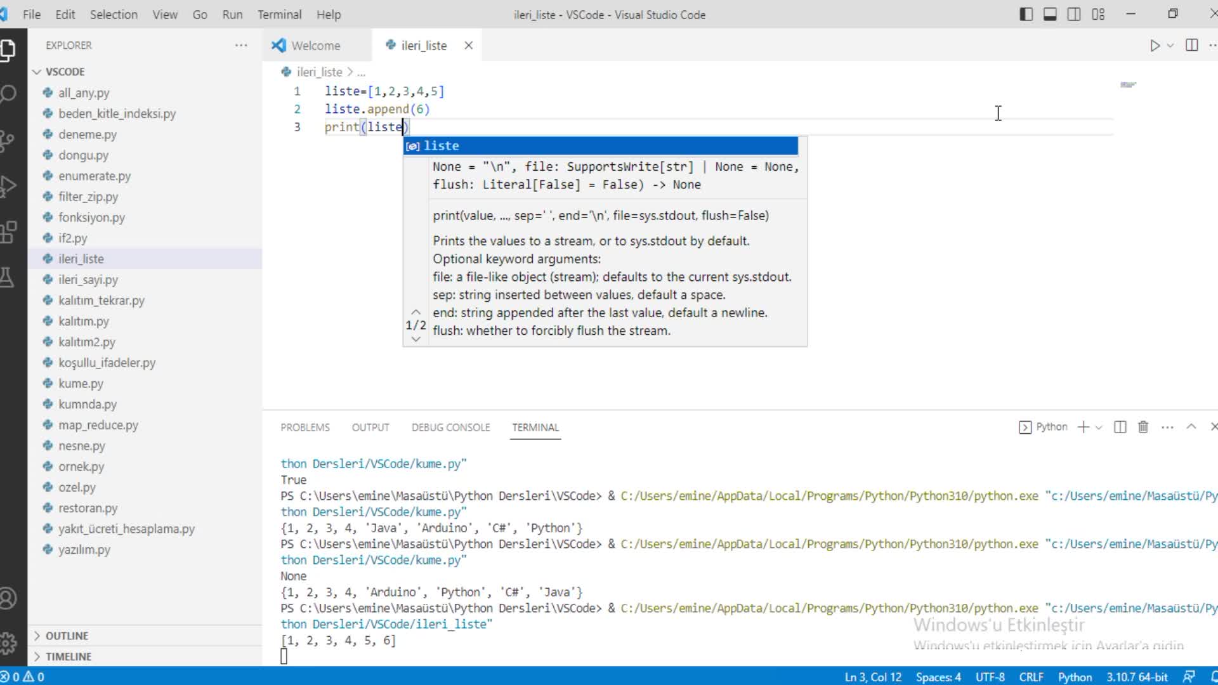Toggle the DEBUG CONSOLE tab in panel

(450, 427)
